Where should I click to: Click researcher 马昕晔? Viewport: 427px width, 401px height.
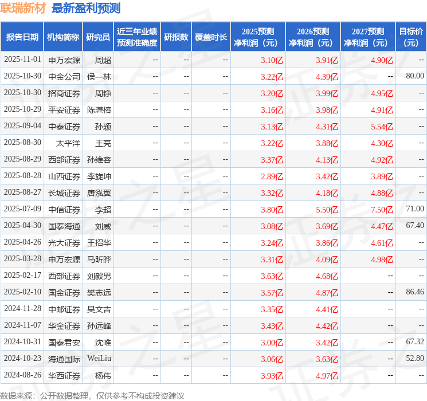click(x=99, y=260)
